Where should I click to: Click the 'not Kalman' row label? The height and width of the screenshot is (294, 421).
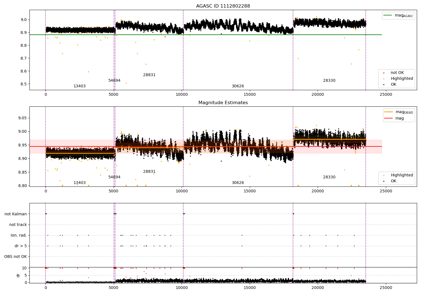pyautogui.click(x=16, y=214)
